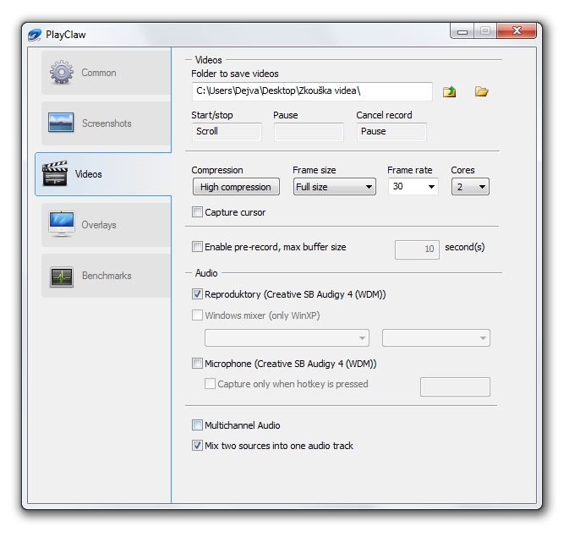The height and width of the screenshot is (537, 569).
Task: Open the Benchmarks tab
Action: [x=106, y=276]
